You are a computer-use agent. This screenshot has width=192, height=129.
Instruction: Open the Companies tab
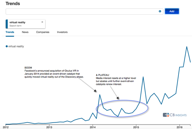point(43,32)
